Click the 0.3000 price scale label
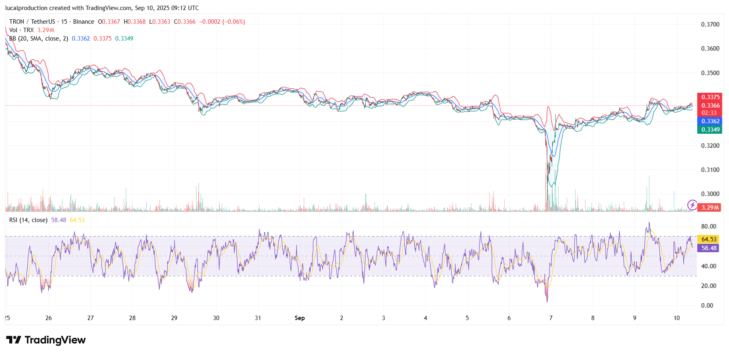The height and width of the screenshot is (355, 729). (x=710, y=194)
